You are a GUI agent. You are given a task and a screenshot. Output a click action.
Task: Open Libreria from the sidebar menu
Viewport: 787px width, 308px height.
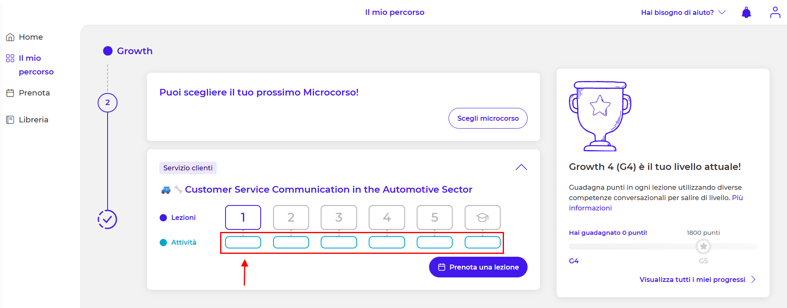click(34, 120)
